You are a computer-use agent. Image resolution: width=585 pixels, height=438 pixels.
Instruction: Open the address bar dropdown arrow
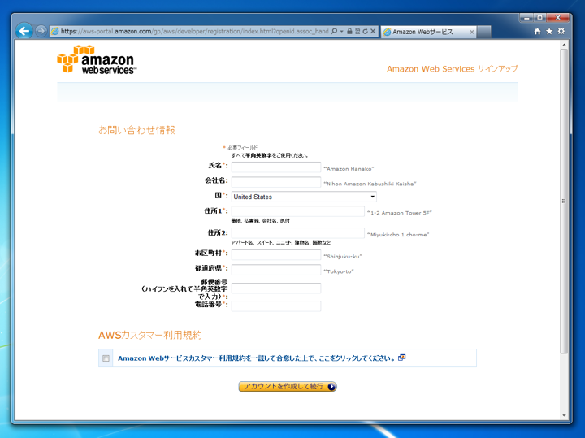tap(341, 32)
